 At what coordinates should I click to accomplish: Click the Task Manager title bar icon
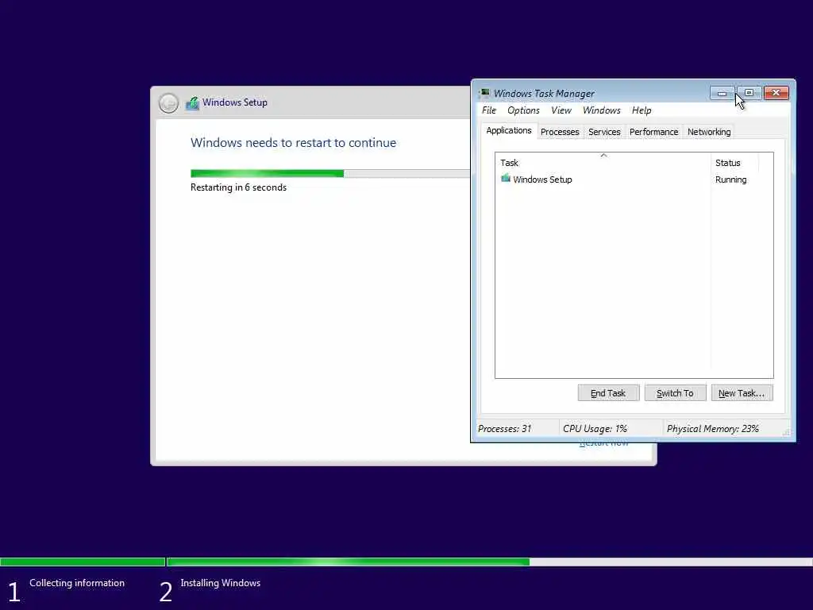(485, 94)
